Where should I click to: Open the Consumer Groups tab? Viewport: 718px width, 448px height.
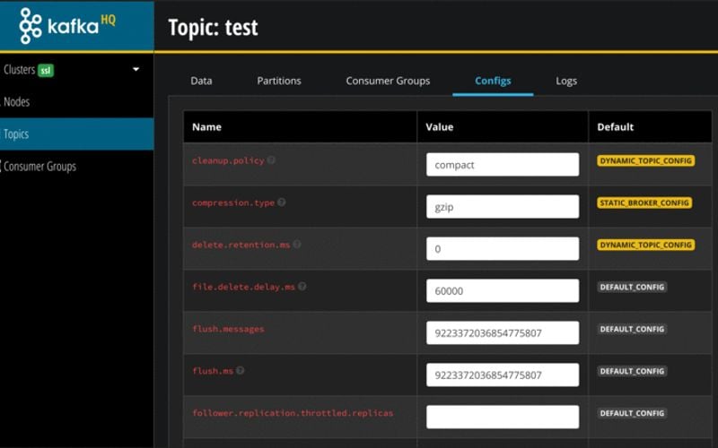pyautogui.click(x=388, y=81)
